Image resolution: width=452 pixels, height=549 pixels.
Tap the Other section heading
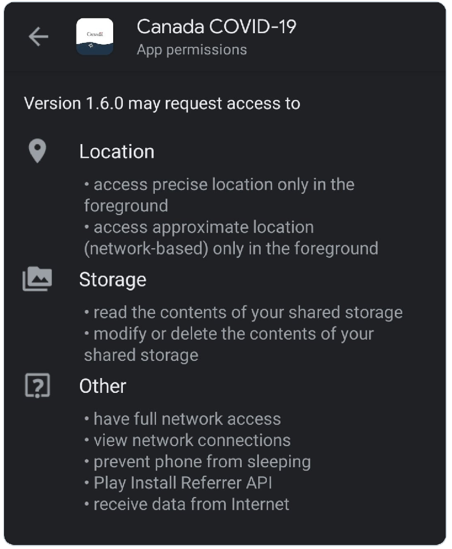point(103,386)
